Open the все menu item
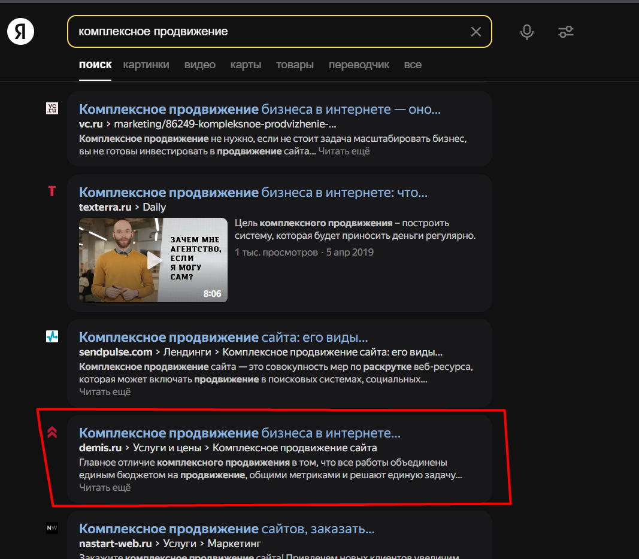The image size is (639, 559). click(413, 65)
